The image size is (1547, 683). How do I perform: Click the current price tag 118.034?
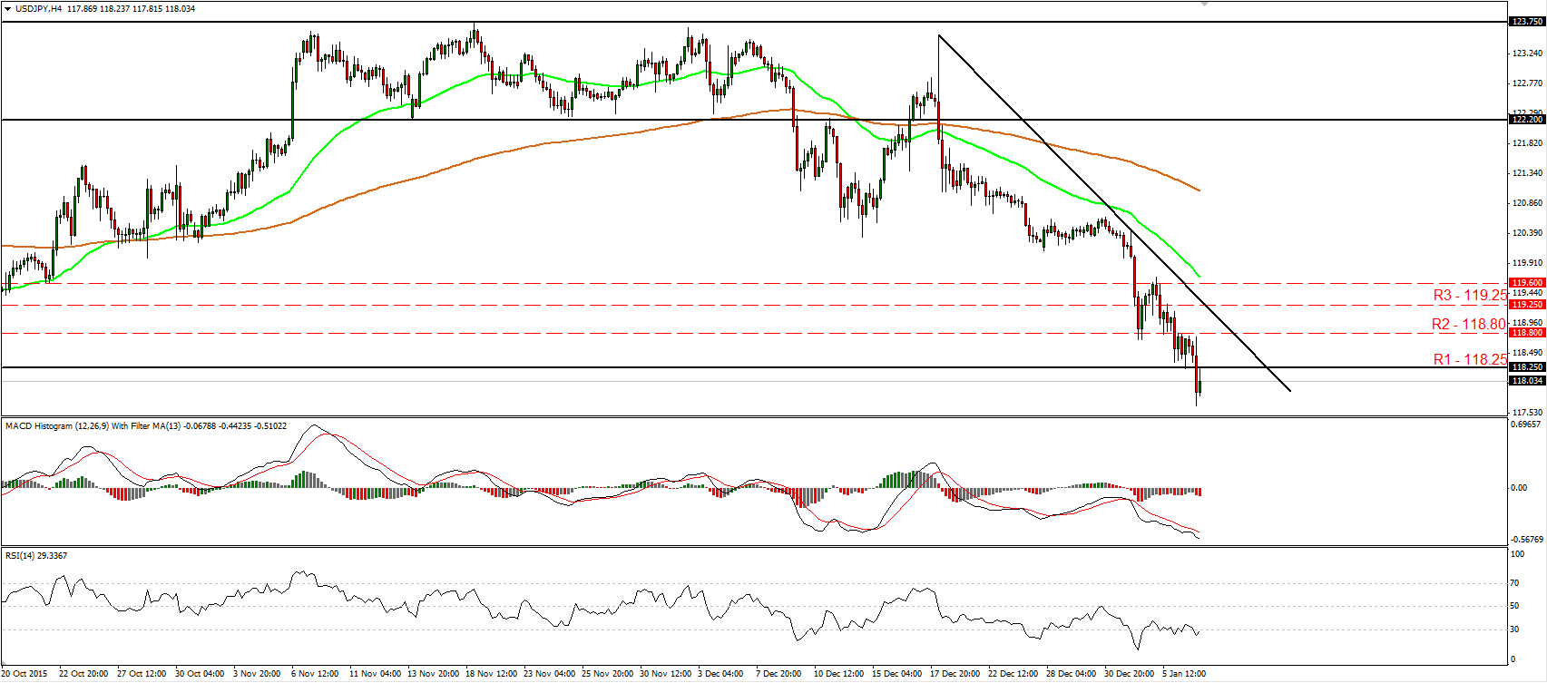point(1527,381)
